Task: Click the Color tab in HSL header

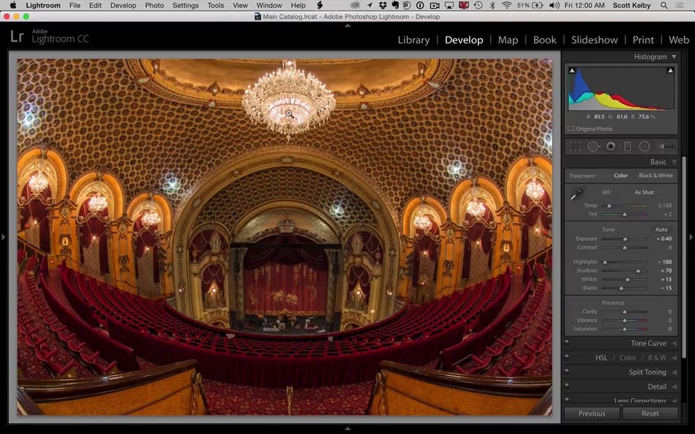Action: pyautogui.click(x=628, y=358)
